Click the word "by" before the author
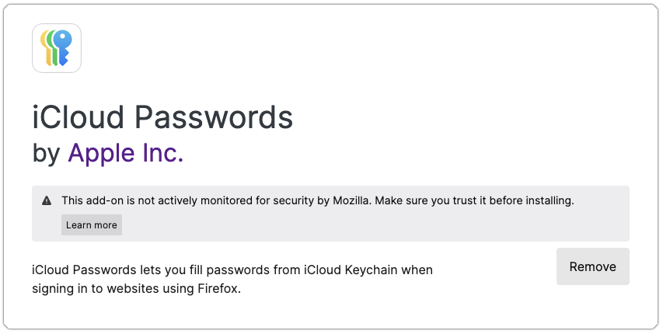 click(x=46, y=153)
